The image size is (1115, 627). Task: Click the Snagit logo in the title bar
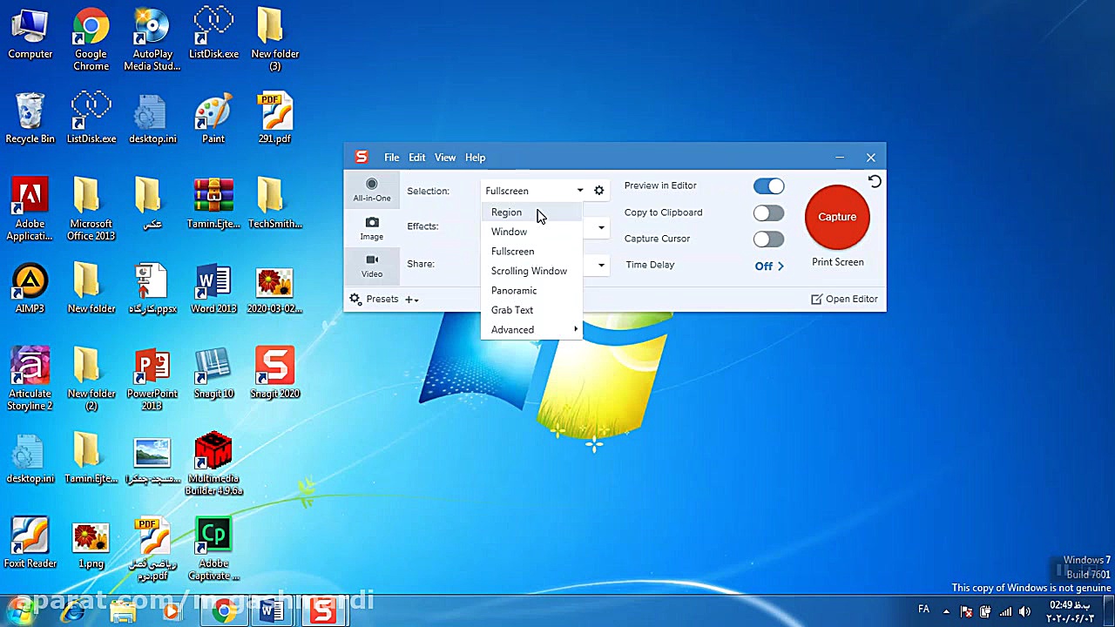(x=362, y=157)
